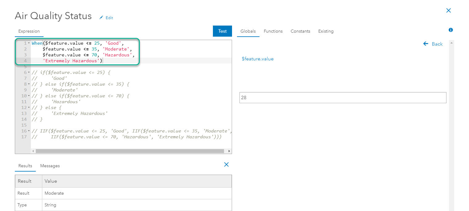Click the 'Back' link text

437,44
